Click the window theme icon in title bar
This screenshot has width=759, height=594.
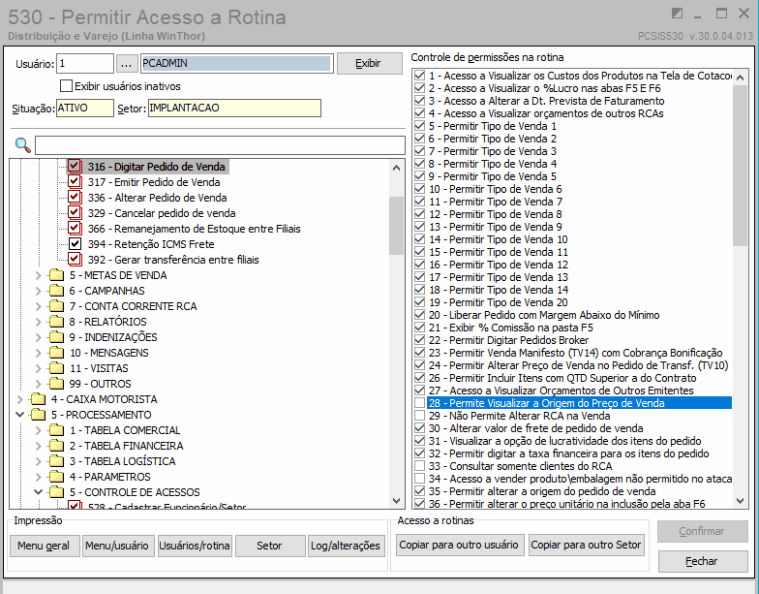(x=677, y=14)
